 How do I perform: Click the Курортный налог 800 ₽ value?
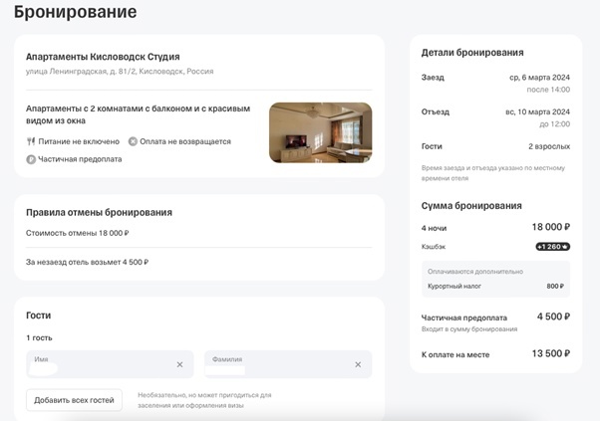pos(555,287)
